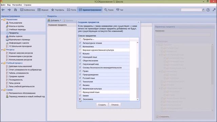Select Журнальные страницы in the tree
Screen dimensions: 217x122
click(x=19, y=40)
